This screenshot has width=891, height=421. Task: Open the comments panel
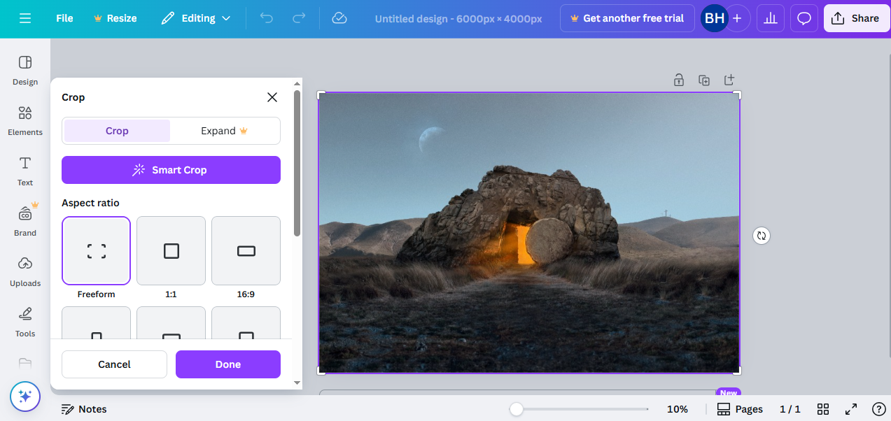tap(804, 18)
